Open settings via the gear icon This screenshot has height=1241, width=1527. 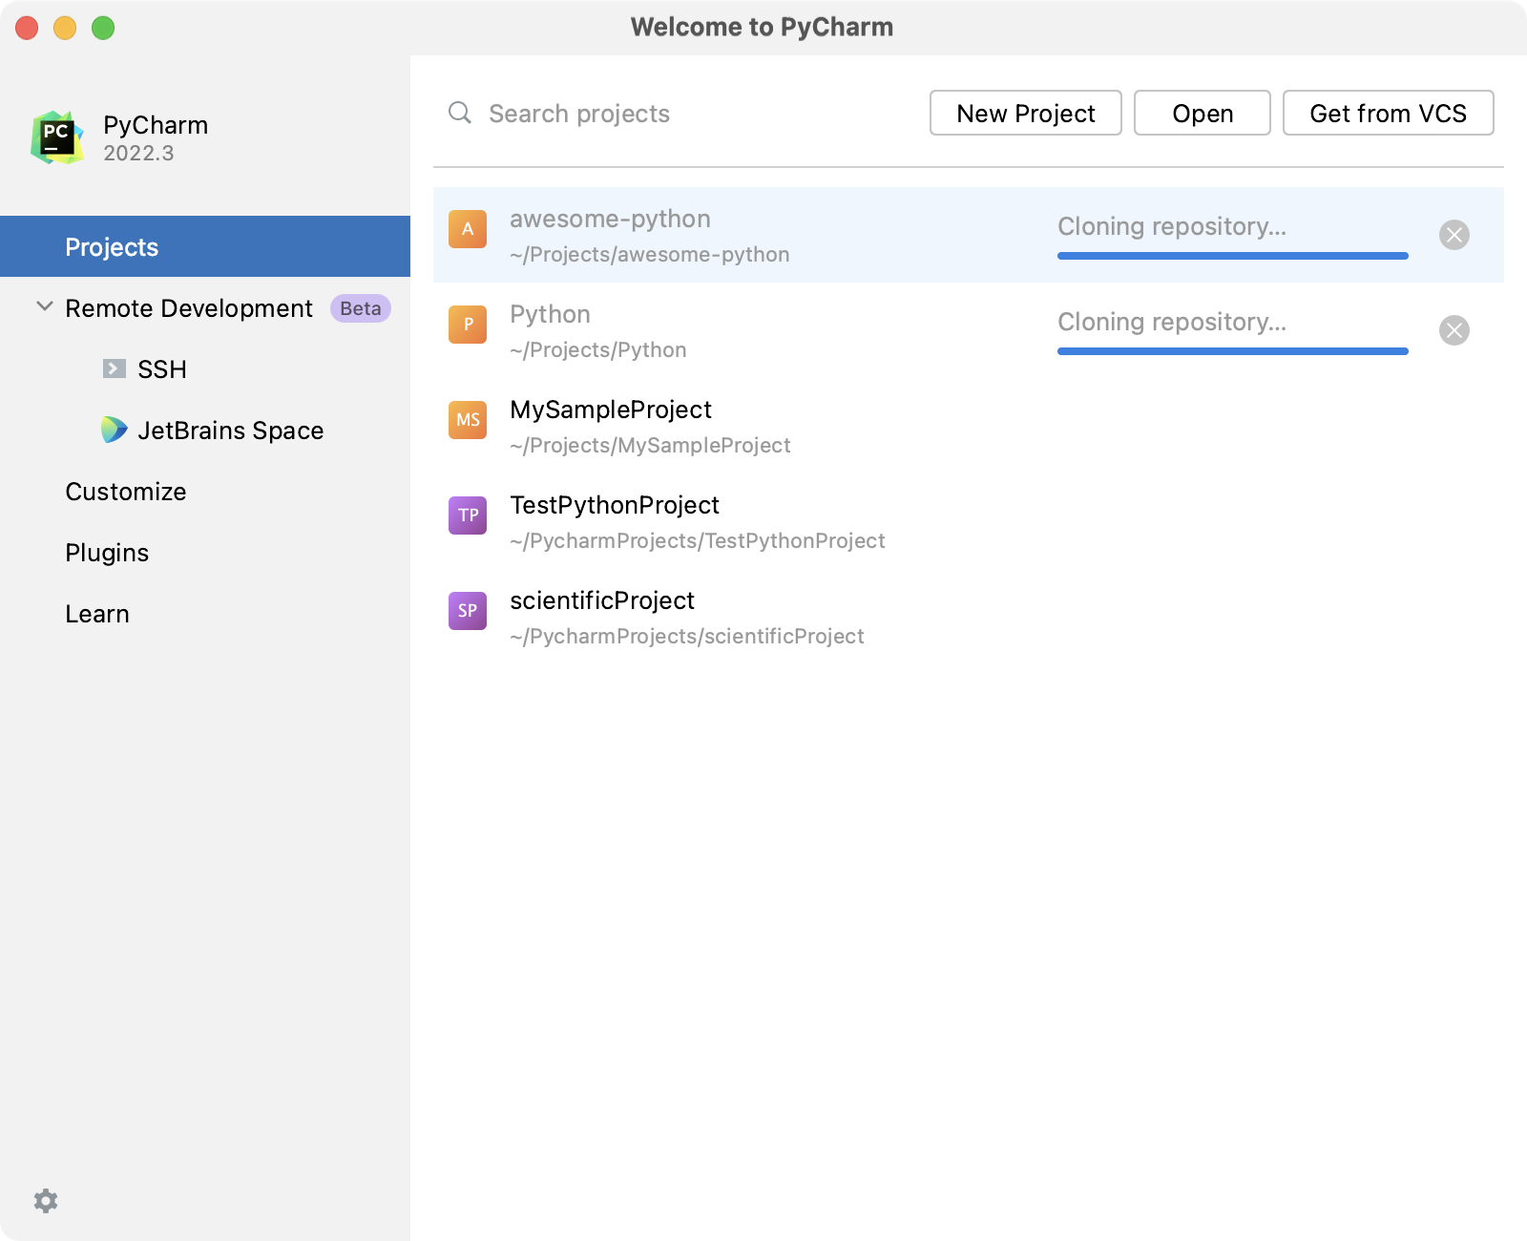(x=46, y=1200)
